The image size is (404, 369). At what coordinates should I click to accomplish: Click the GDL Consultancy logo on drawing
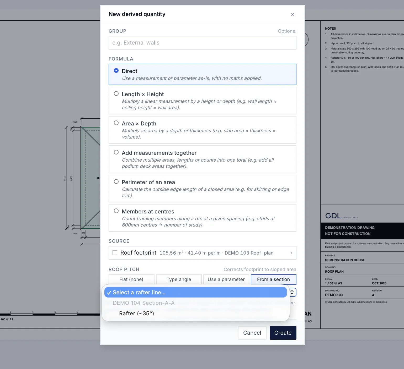(x=342, y=216)
